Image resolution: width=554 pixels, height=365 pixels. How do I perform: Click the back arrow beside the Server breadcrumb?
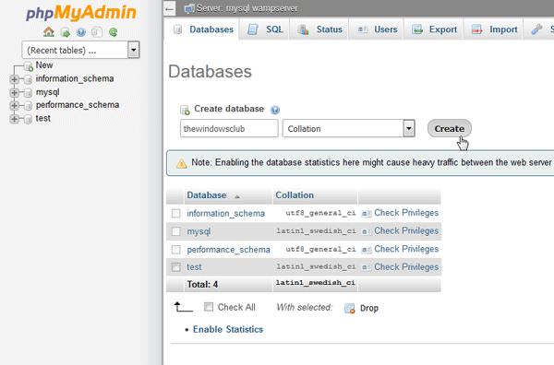[170, 8]
